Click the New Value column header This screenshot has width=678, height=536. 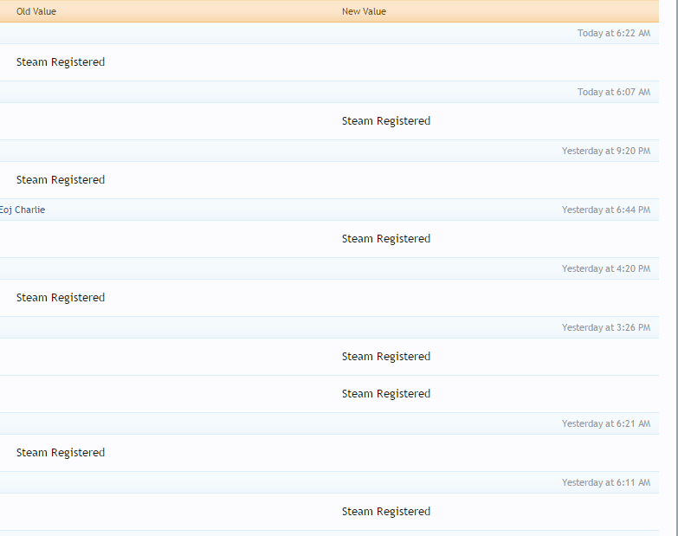[364, 11]
